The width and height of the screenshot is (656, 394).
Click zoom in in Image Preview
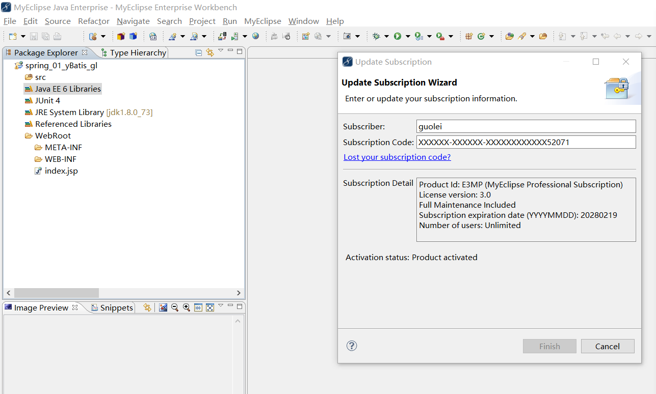click(187, 307)
